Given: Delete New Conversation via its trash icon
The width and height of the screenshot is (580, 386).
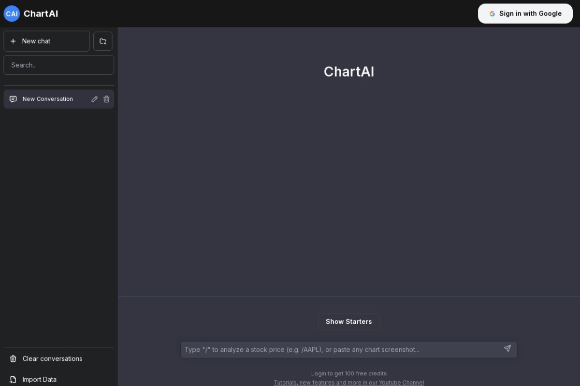Looking at the screenshot, I should click(106, 99).
